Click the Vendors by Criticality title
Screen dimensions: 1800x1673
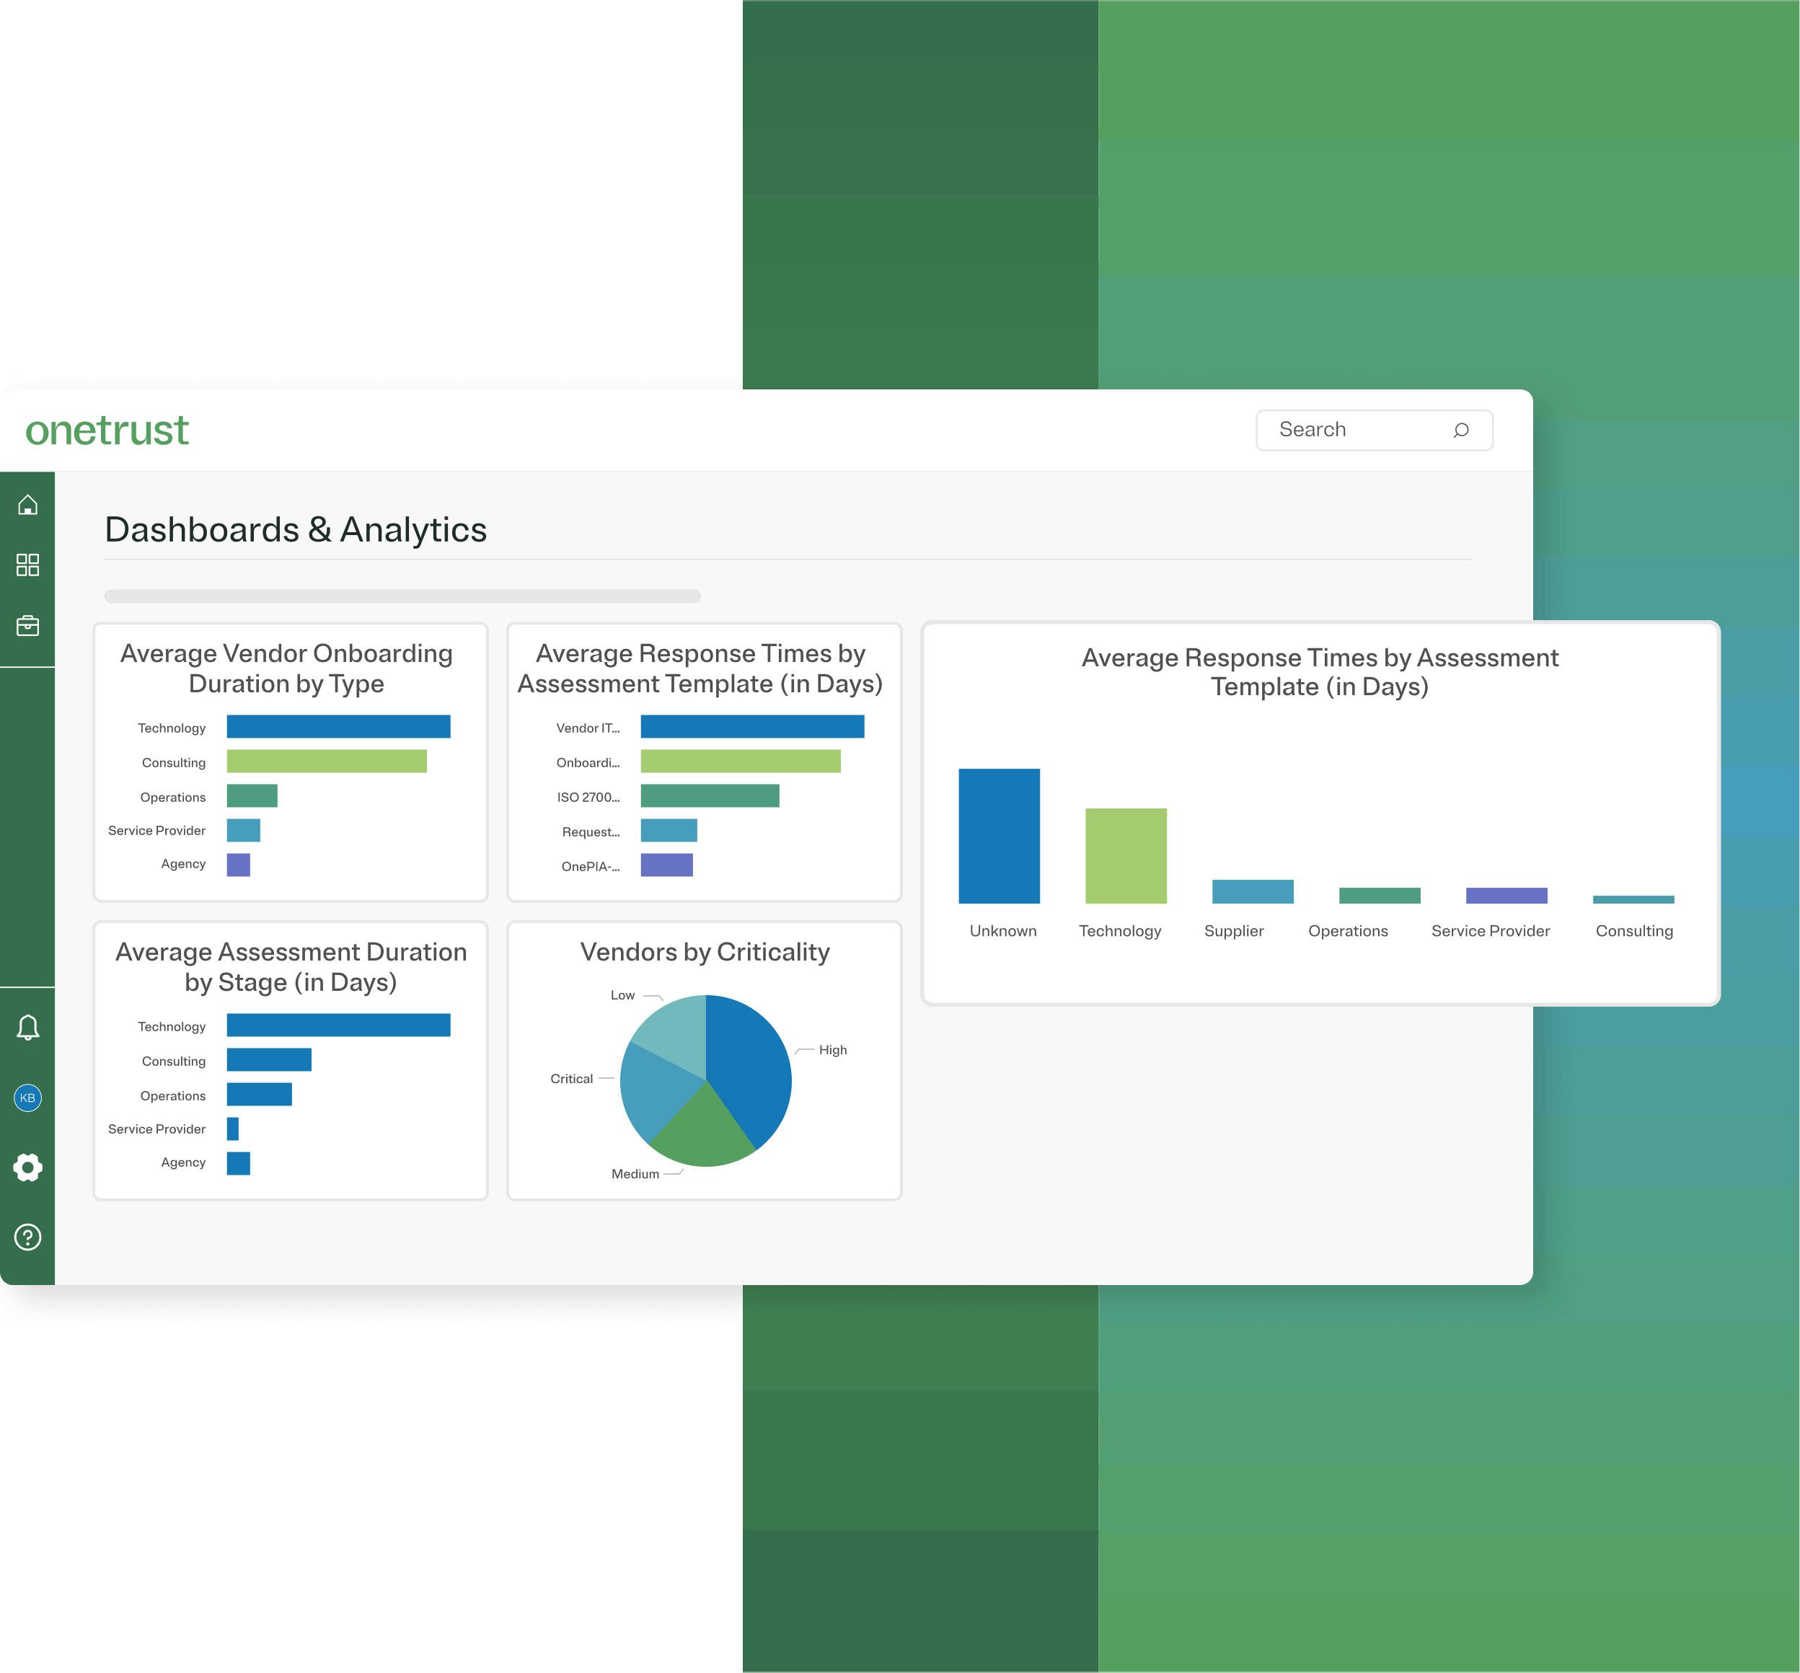coord(705,953)
